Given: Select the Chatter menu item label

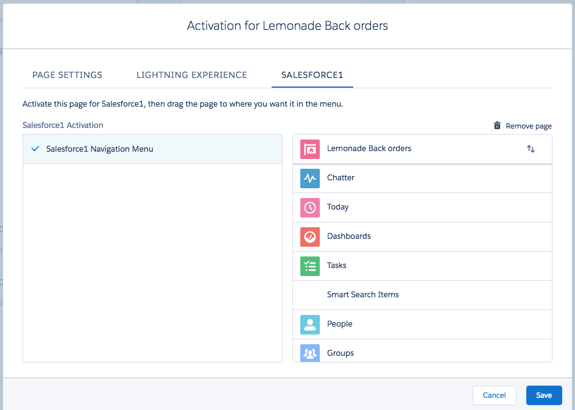Looking at the screenshot, I should (x=340, y=178).
